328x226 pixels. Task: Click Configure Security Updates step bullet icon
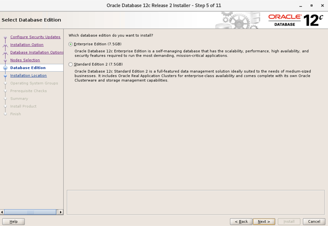[x=5, y=37]
